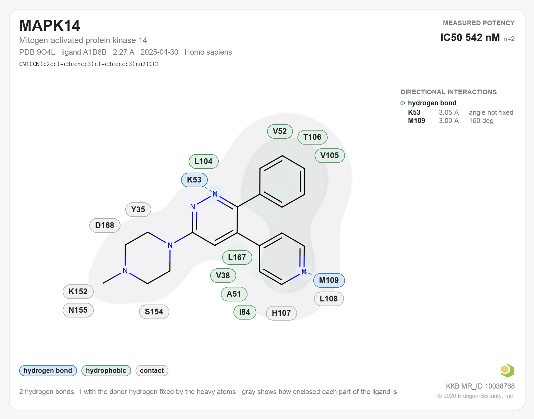Click the PDB 9O4L identifier
The height and width of the screenshot is (419, 534).
(x=37, y=52)
